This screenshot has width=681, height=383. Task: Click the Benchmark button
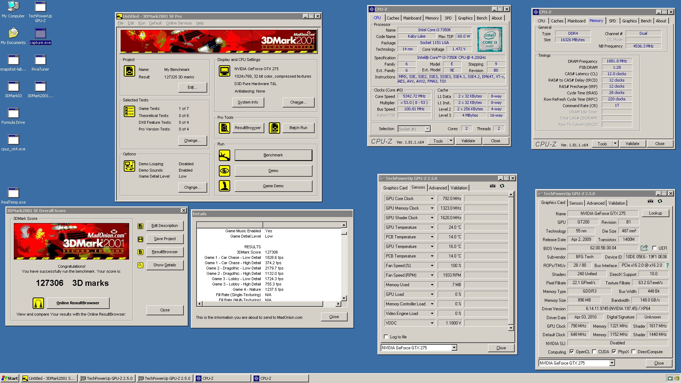click(x=273, y=155)
